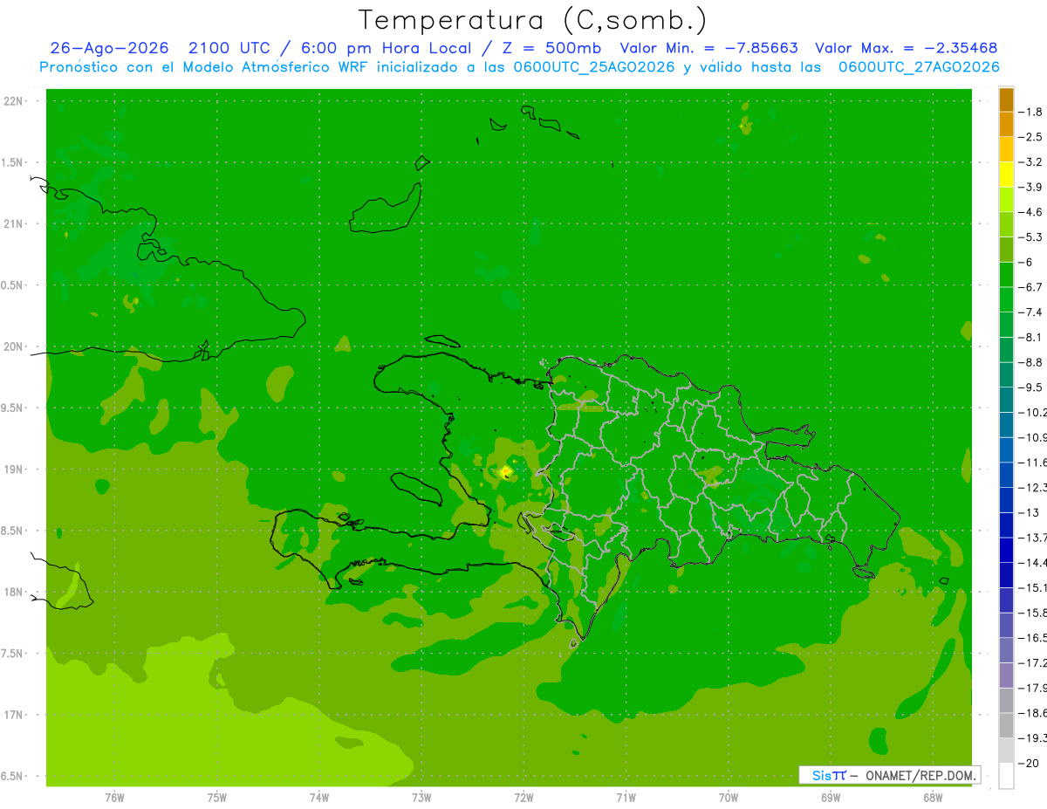Click the '72W' longitude label
The width and height of the screenshot is (1047, 809).
523,797
